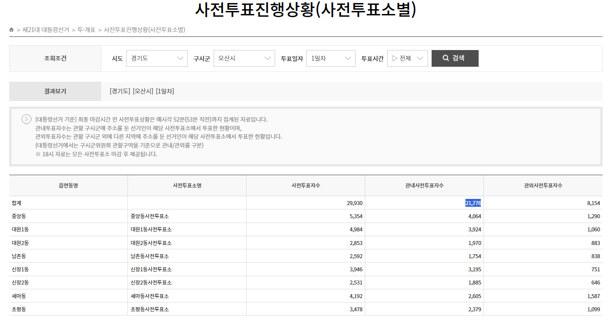614x324 pixels.
Task: Select the 중앙동사전투표소 table cell
Action: click(149, 216)
